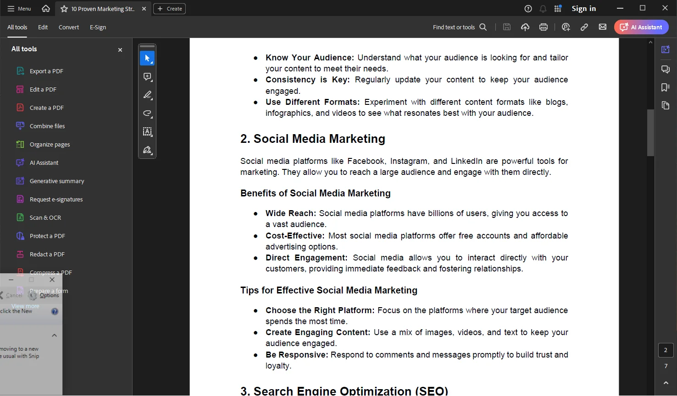Click the 'Wide Reach:' bold text

[291, 213]
